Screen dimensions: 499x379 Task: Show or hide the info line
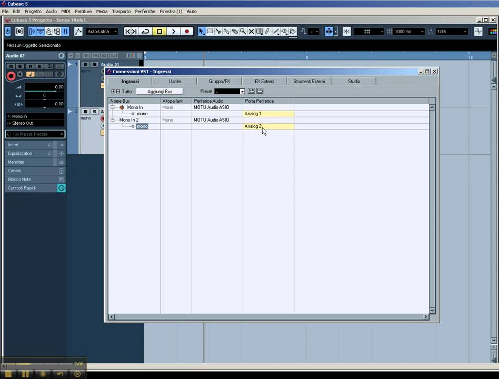click(41, 31)
